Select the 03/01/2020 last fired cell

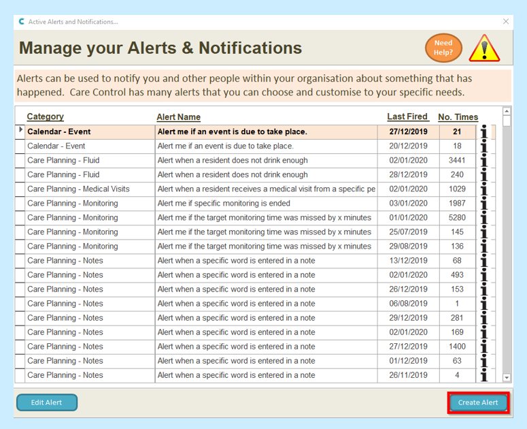pyautogui.click(x=409, y=204)
